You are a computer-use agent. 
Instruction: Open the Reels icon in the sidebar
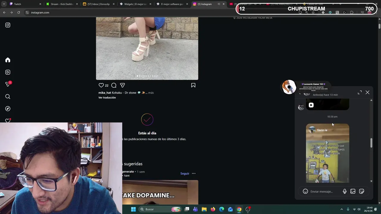click(8, 72)
